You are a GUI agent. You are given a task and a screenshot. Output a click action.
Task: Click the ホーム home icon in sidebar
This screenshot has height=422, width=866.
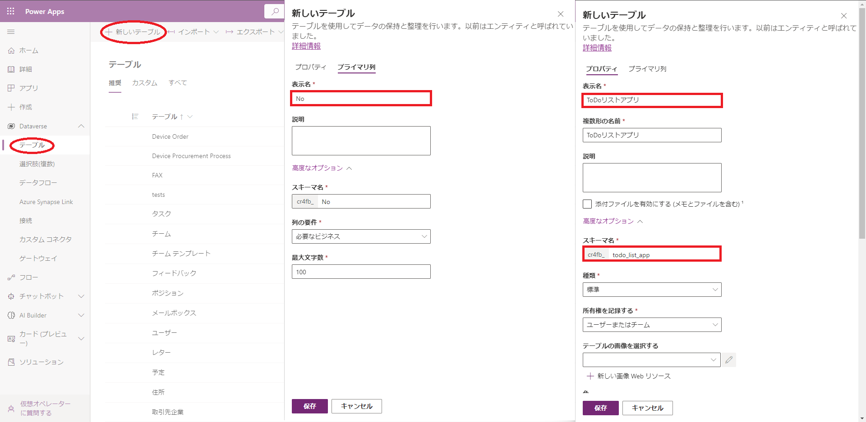coord(11,51)
